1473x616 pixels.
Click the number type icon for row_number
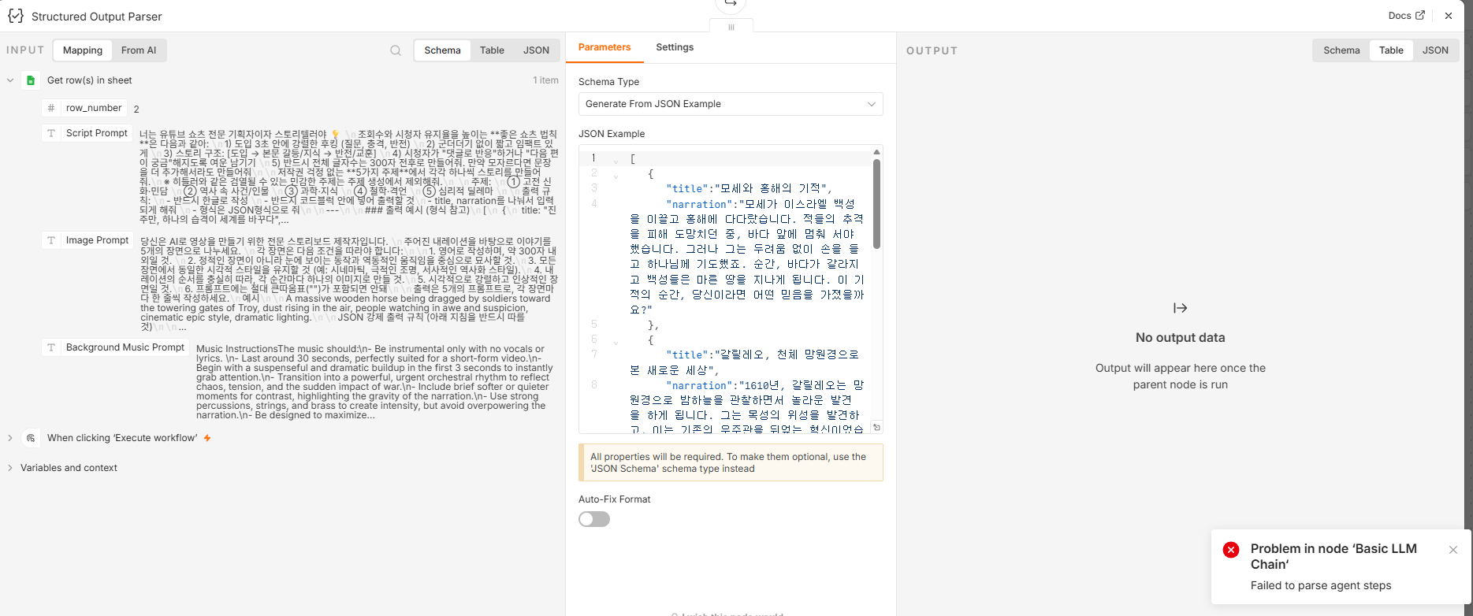click(51, 108)
